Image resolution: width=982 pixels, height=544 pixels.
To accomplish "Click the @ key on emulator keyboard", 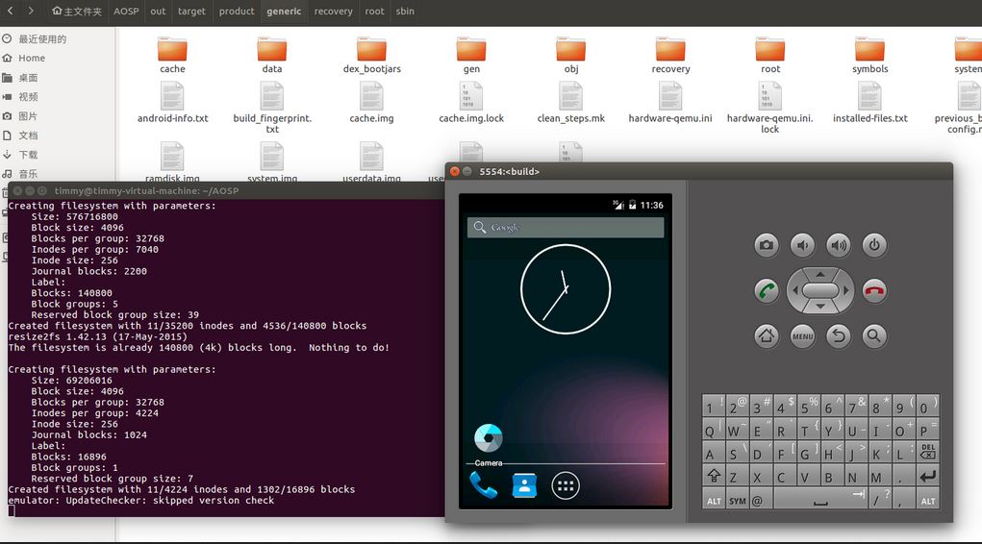I will tap(760, 500).
